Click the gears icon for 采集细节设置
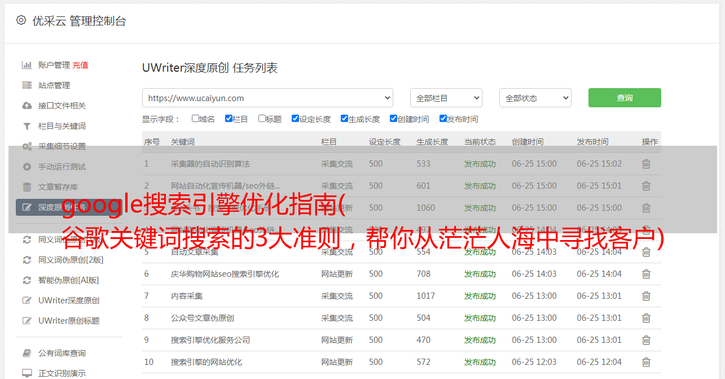The height and width of the screenshot is (379, 725). (27, 146)
